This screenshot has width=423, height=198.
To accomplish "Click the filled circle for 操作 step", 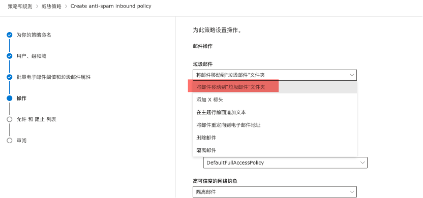I will 10,98.
